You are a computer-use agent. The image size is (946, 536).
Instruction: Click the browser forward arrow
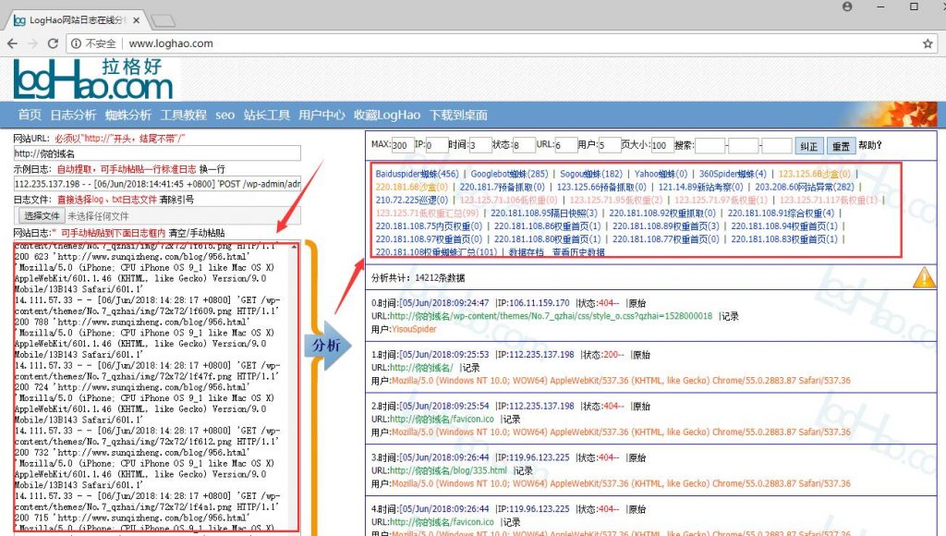[32, 43]
